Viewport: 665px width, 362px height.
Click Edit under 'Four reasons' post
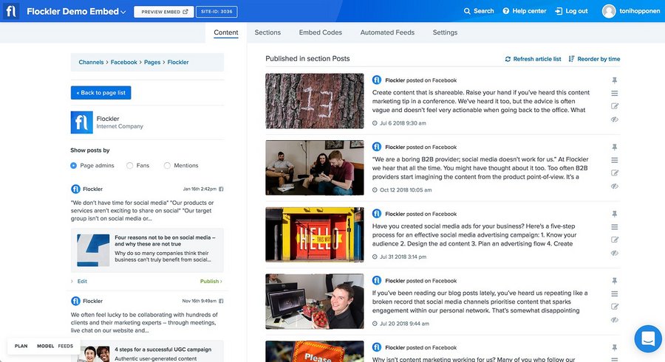coord(82,281)
